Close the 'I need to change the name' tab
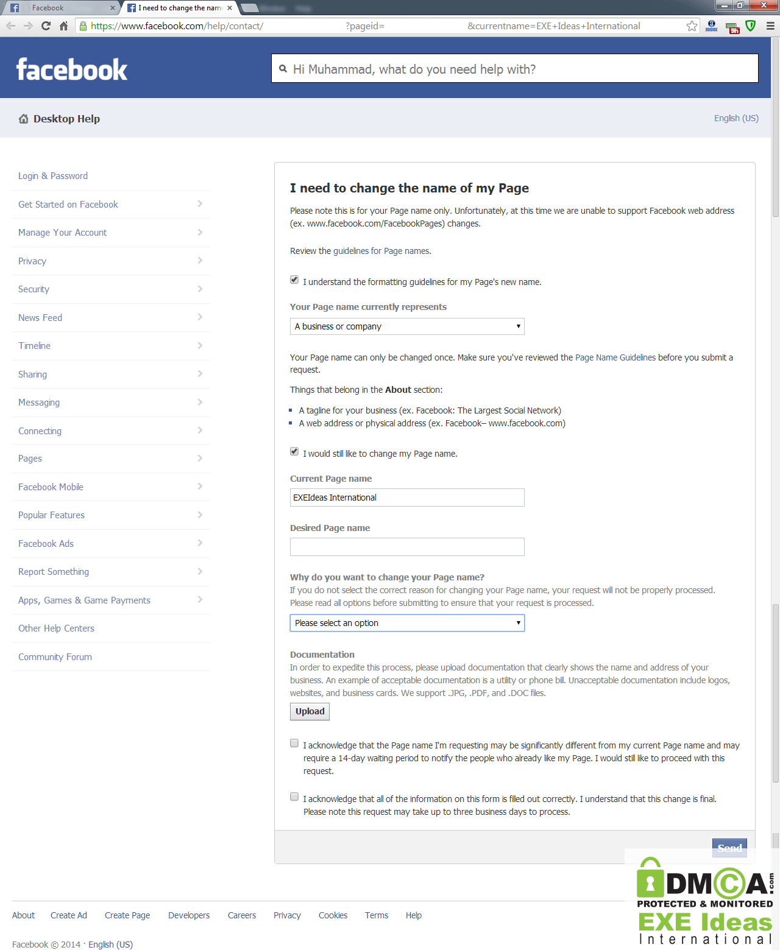The width and height of the screenshot is (780, 950). [230, 8]
